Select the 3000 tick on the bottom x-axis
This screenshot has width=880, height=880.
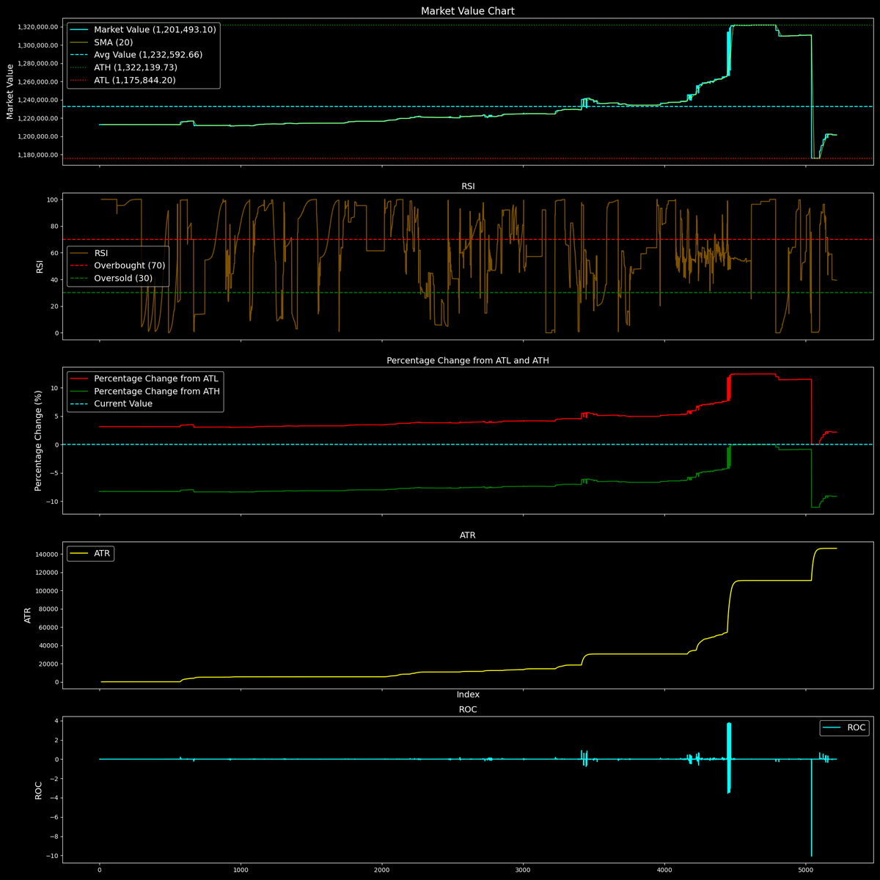pyautogui.click(x=523, y=872)
